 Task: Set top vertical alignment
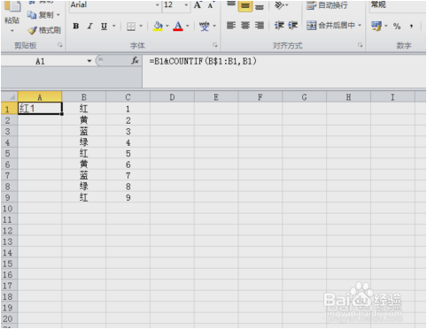point(231,4)
